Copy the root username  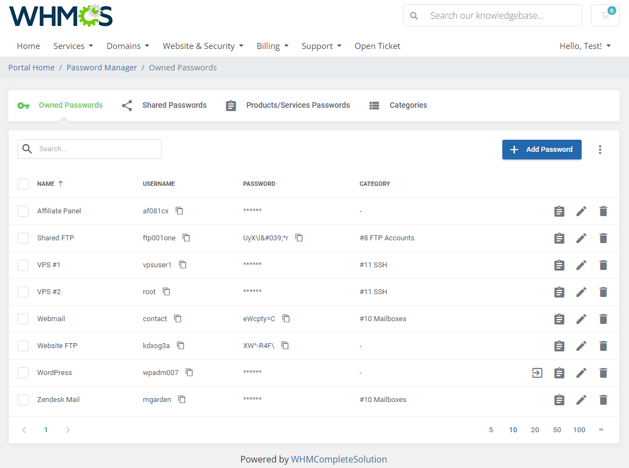point(166,291)
